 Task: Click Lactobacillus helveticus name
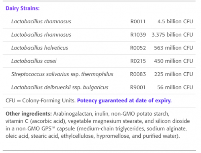pos(39,48)
